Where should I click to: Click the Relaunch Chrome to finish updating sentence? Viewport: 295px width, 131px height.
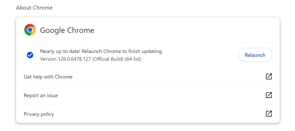pyautogui.click(x=122, y=52)
